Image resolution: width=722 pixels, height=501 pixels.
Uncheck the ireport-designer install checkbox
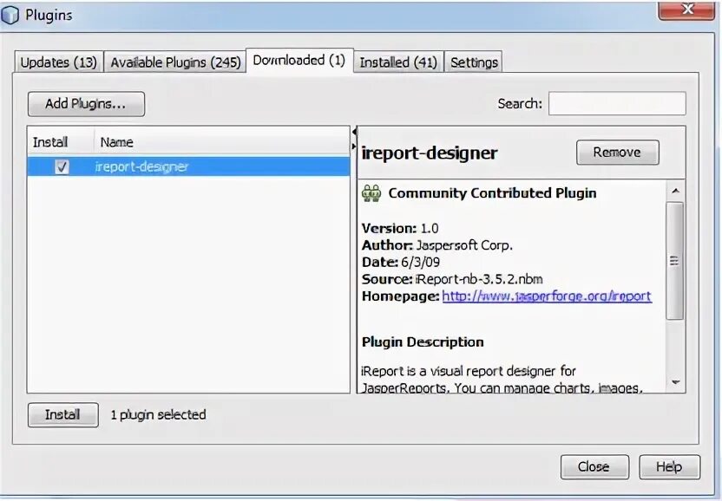point(62,166)
